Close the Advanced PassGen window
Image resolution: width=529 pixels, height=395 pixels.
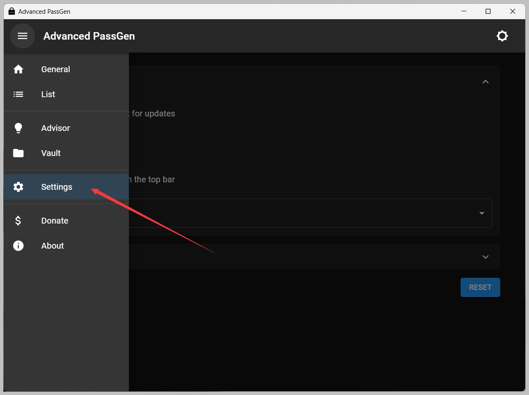tap(513, 11)
